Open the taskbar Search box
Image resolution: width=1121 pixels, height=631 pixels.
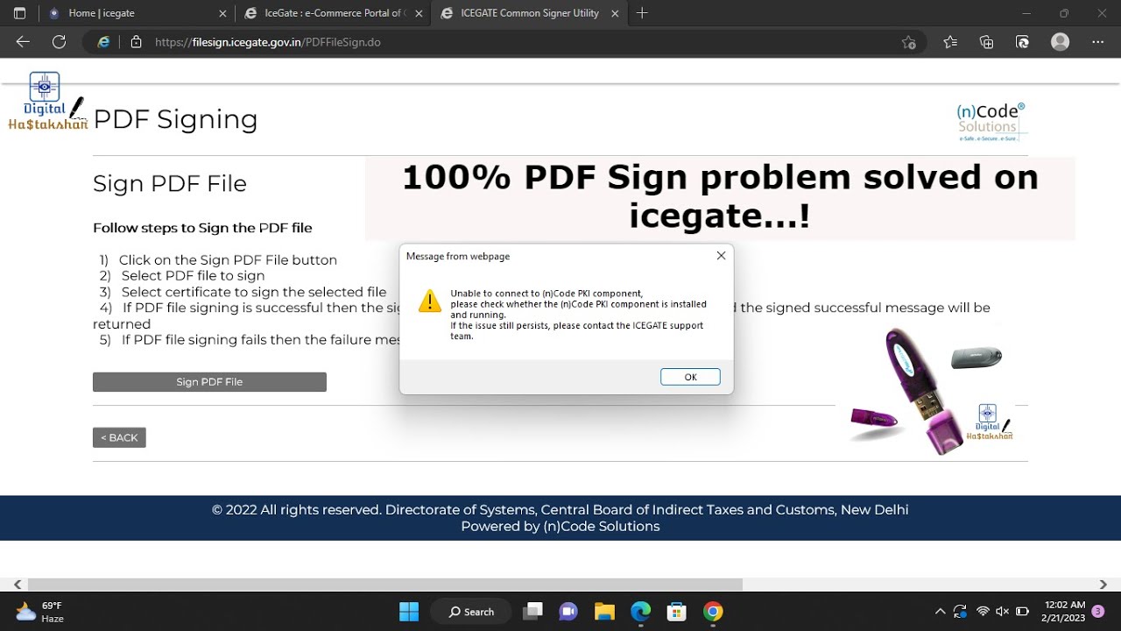pos(472,612)
